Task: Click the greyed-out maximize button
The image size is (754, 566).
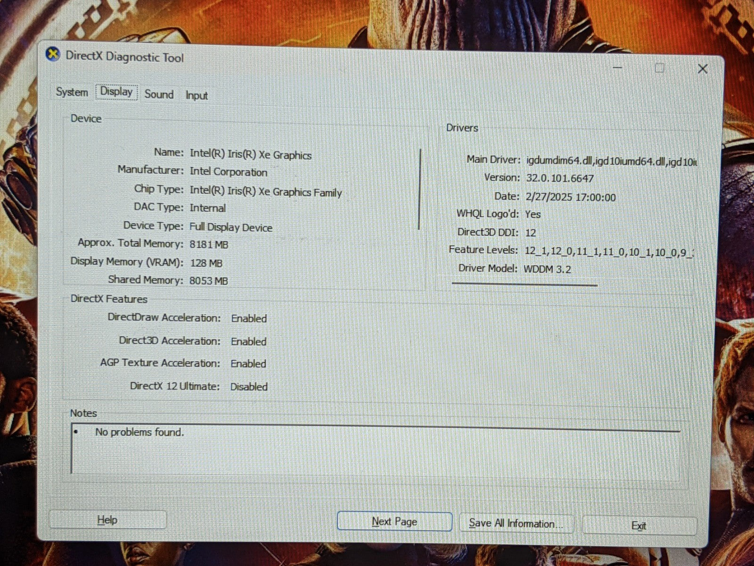Action: tap(659, 68)
